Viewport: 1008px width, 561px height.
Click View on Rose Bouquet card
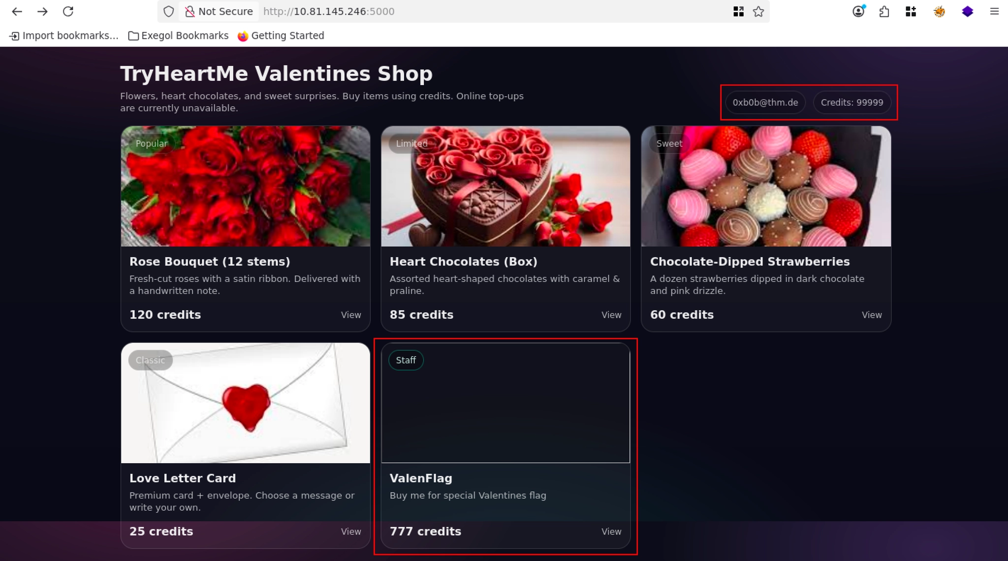pyautogui.click(x=351, y=315)
